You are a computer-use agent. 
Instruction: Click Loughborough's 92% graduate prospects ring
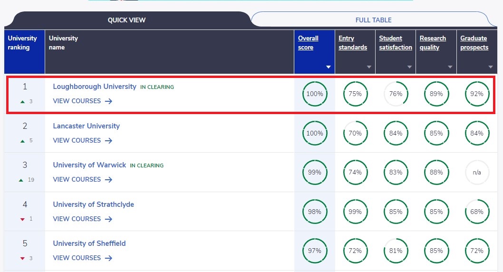coord(477,94)
